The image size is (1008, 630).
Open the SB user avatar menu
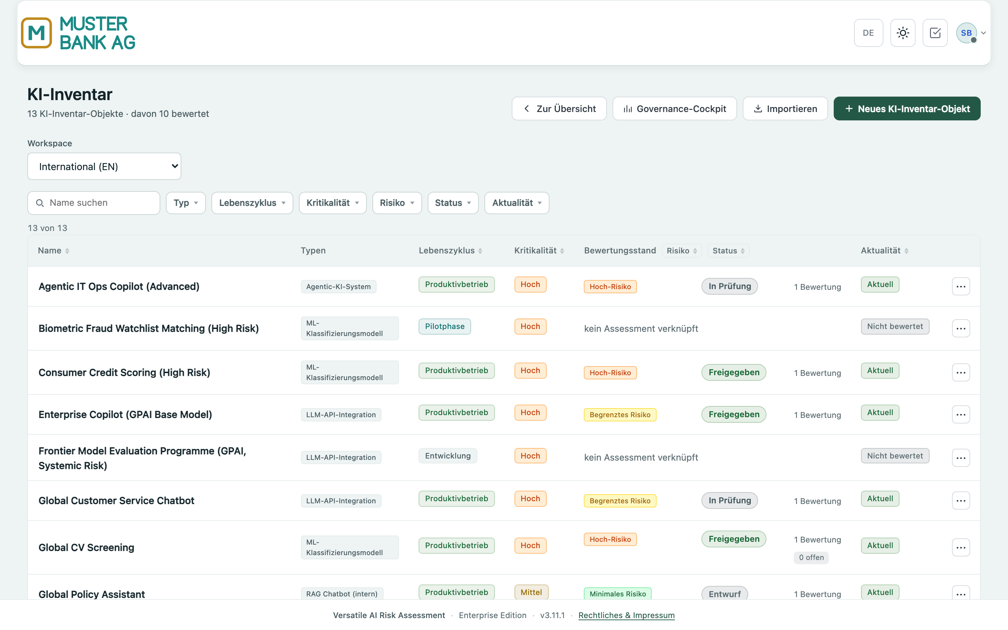[966, 33]
